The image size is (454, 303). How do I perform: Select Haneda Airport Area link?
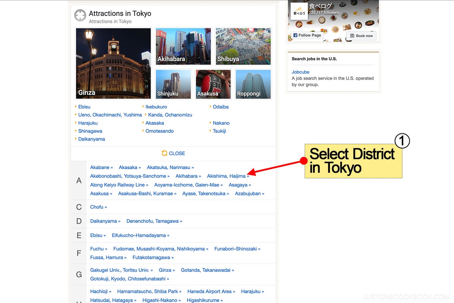(x=209, y=292)
